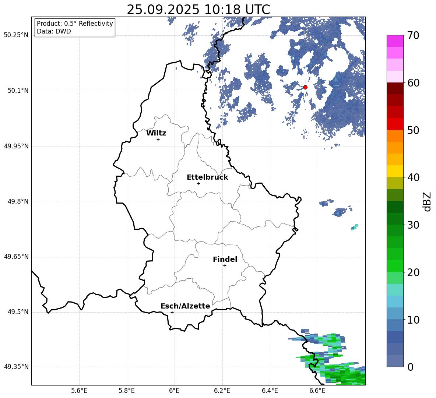
Task: Click the 6.6°E longitude label
Action: 317,391
